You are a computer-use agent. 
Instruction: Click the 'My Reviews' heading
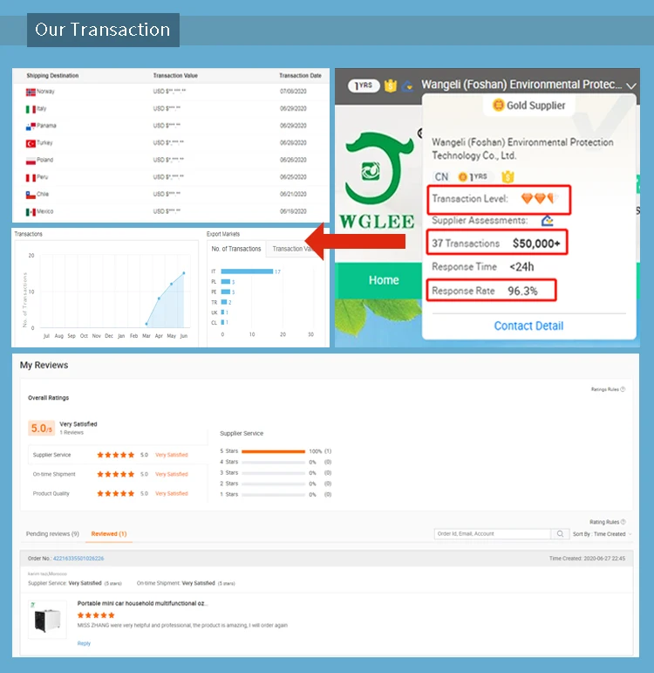[x=44, y=365]
